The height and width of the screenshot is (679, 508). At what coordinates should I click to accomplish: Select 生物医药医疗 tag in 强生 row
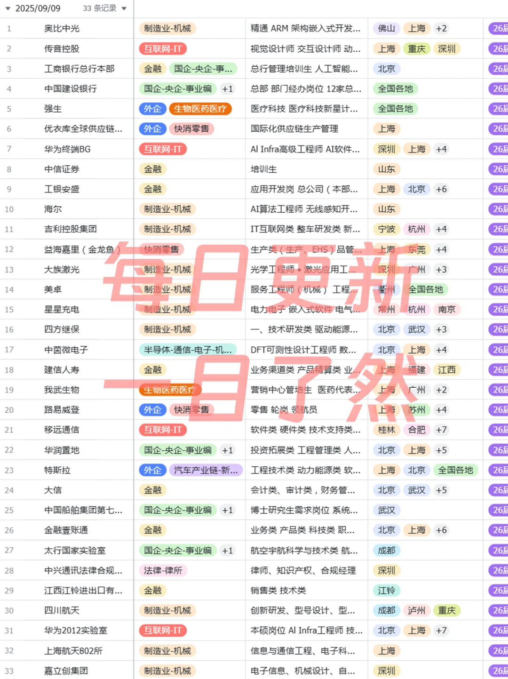[x=200, y=109]
